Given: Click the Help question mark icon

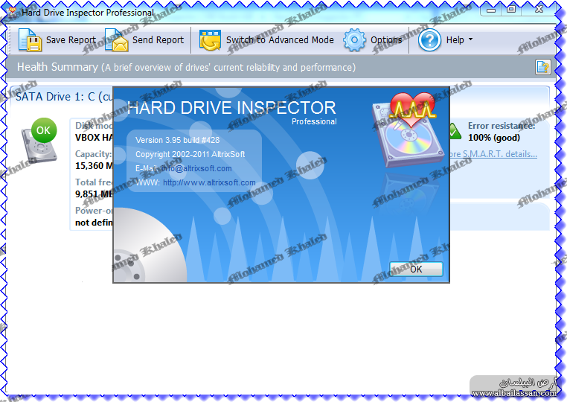Looking at the screenshot, I should pyautogui.click(x=429, y=39).
